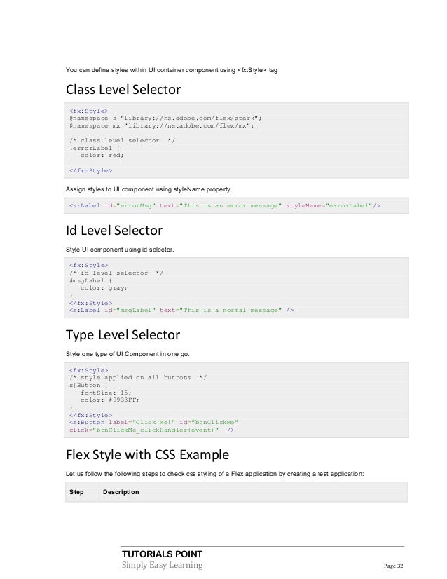
Task: Click the msgLabel s:Label code line
Action: coord(181,310)
